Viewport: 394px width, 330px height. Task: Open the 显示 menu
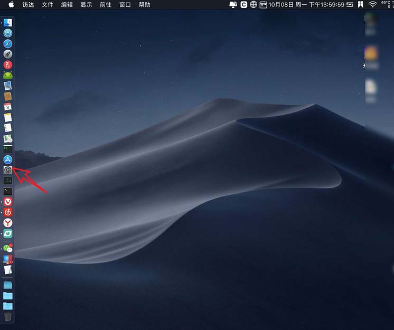tap(86, 5)
